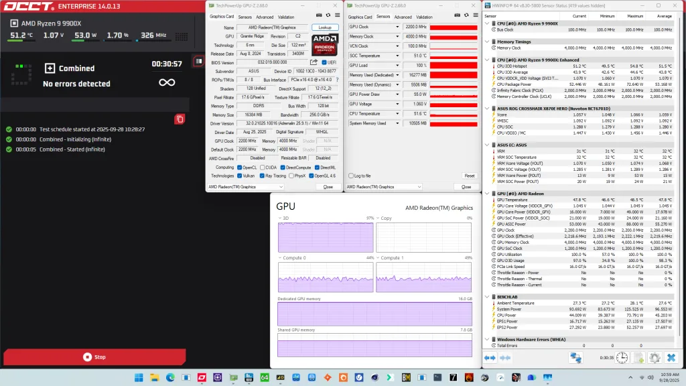Image resolution: width=686 pixels, height=386 pixels.
Task: Click the camera screenshot icon in GPU-Z titlebar
Action: click(x=319, y=14)
